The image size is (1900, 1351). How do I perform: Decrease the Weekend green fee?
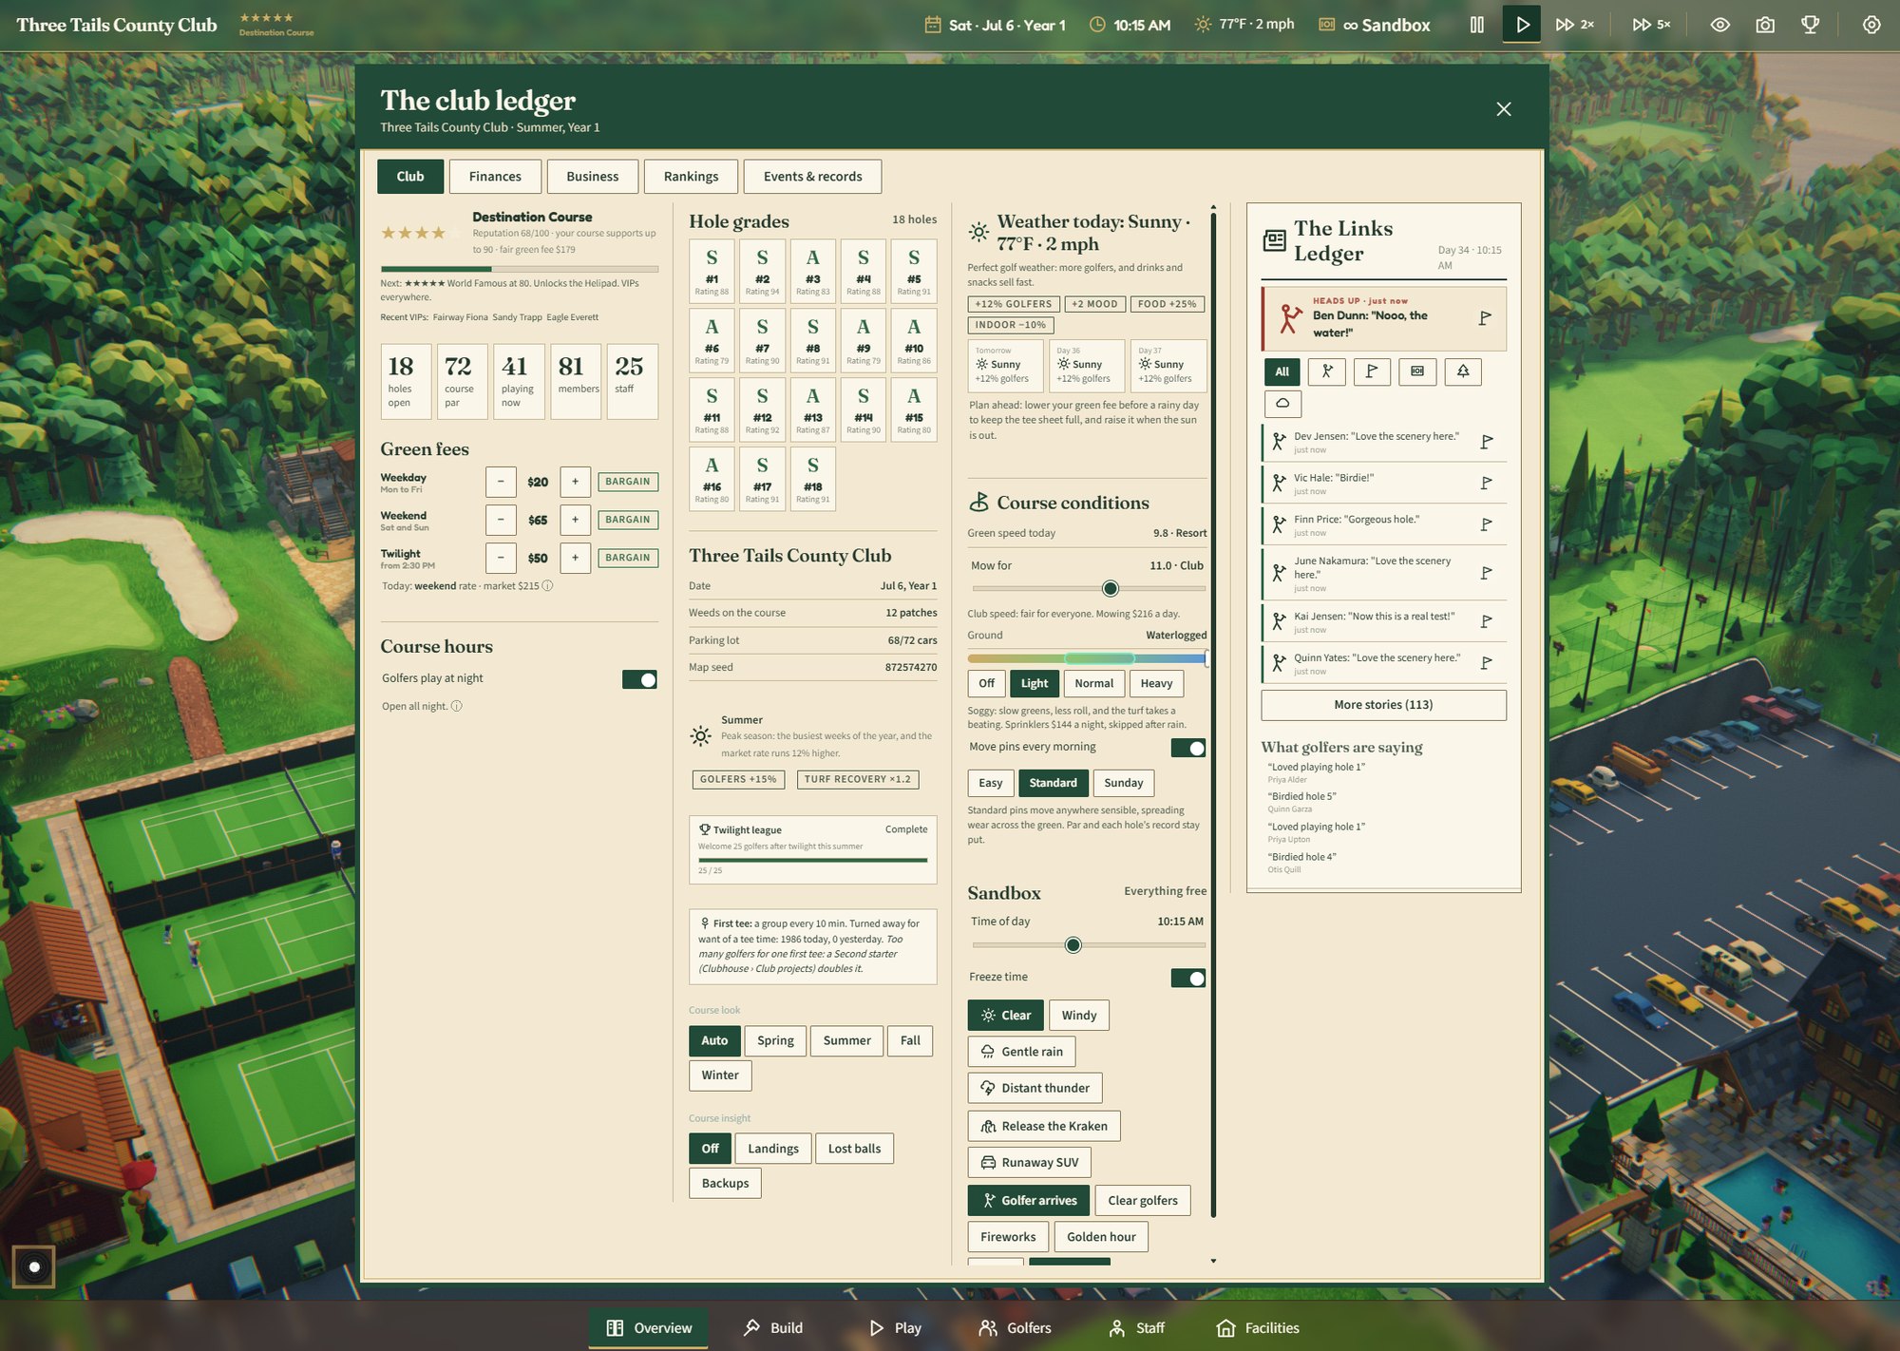click(x=501, y=520)
